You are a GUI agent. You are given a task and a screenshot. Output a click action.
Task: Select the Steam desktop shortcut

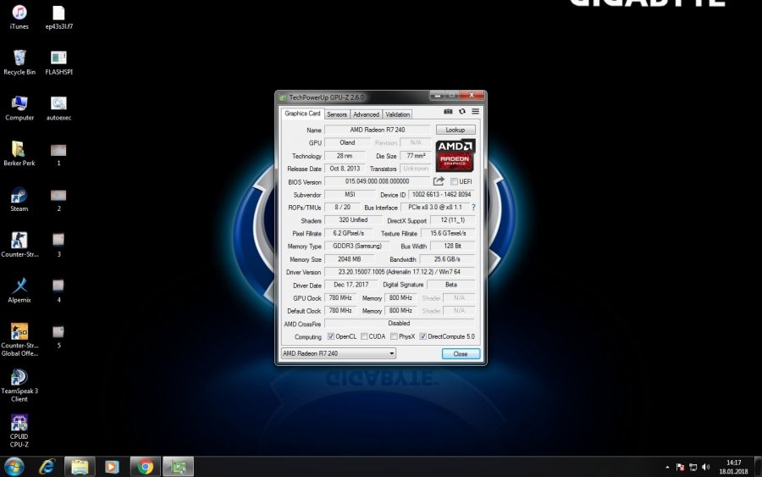pos(19,199)
